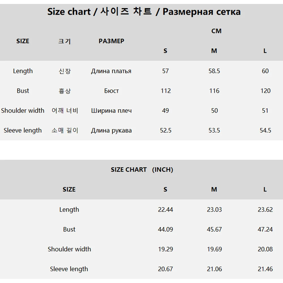
Task: Click Length value 23.62 for size L
Action: 265,210
